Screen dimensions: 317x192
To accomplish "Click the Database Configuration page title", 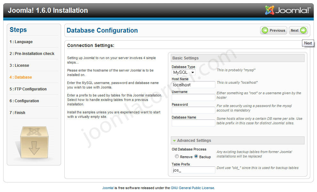I will tap(102, 30).
